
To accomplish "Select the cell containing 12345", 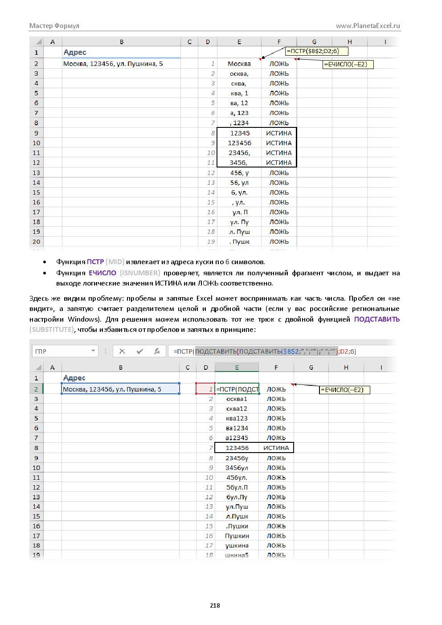I will click(x=239, y=133).
